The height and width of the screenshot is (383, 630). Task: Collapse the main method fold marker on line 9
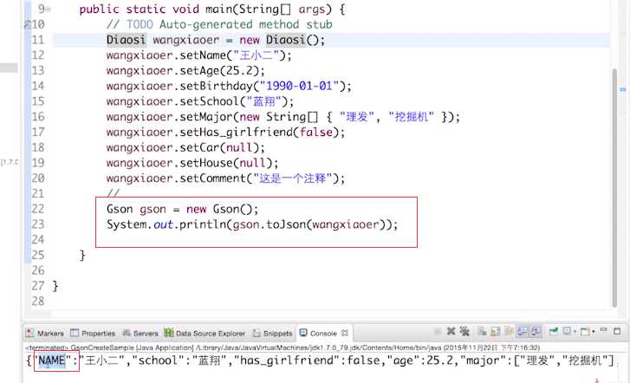49,10
